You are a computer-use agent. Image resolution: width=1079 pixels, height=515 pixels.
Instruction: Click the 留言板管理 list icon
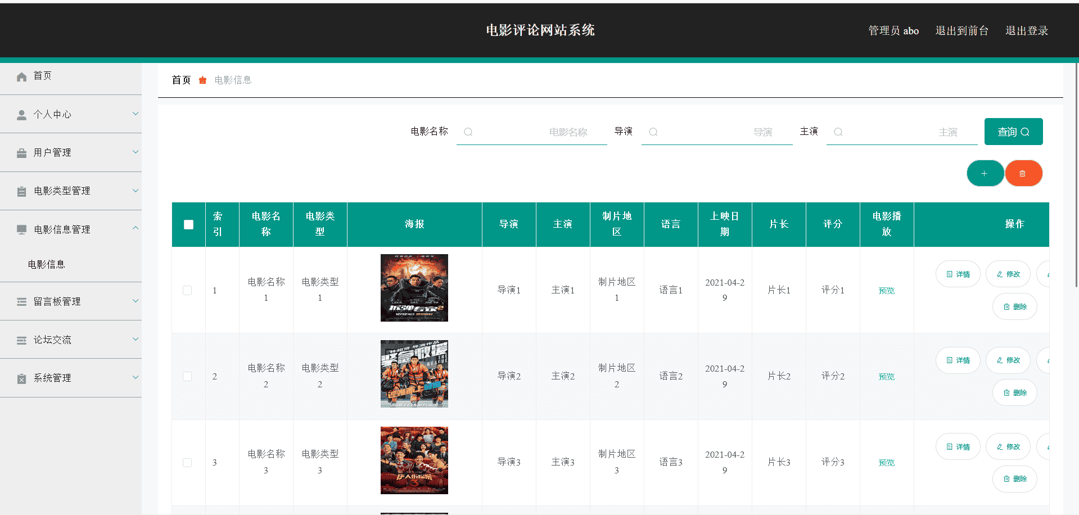click(x=21, y=302)
